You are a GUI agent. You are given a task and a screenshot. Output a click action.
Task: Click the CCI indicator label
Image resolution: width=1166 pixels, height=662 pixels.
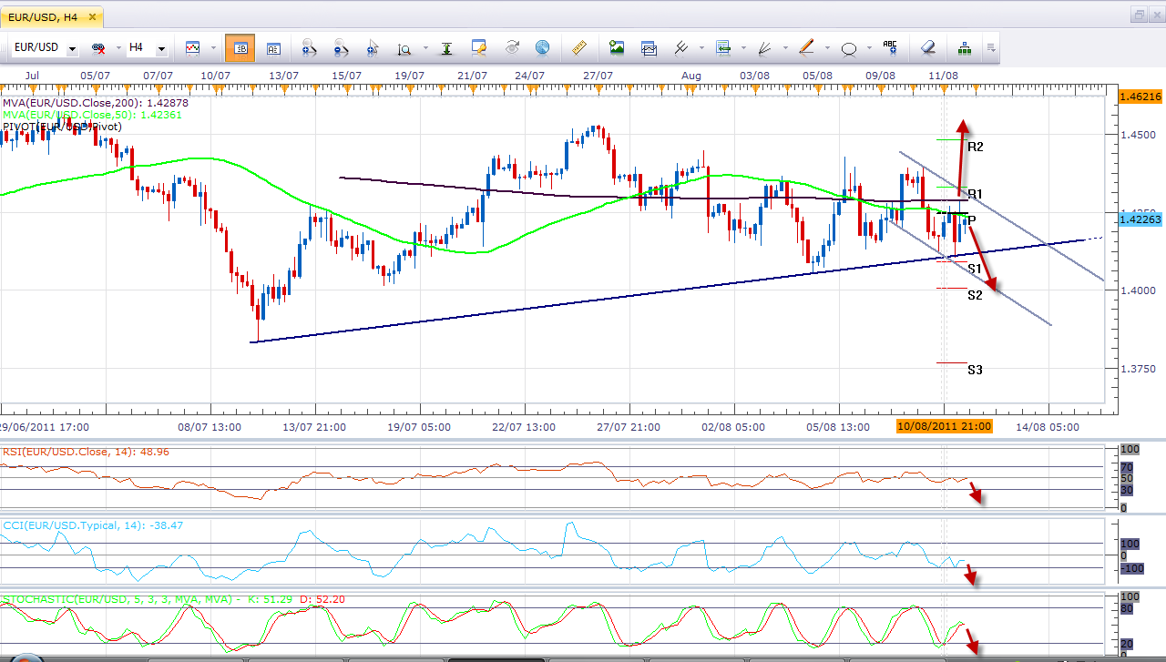(x=92, y=525)
